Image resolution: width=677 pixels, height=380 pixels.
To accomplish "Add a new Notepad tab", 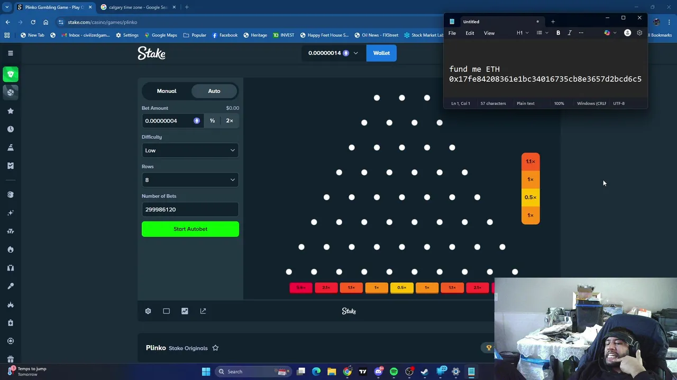I will [553, 22].
